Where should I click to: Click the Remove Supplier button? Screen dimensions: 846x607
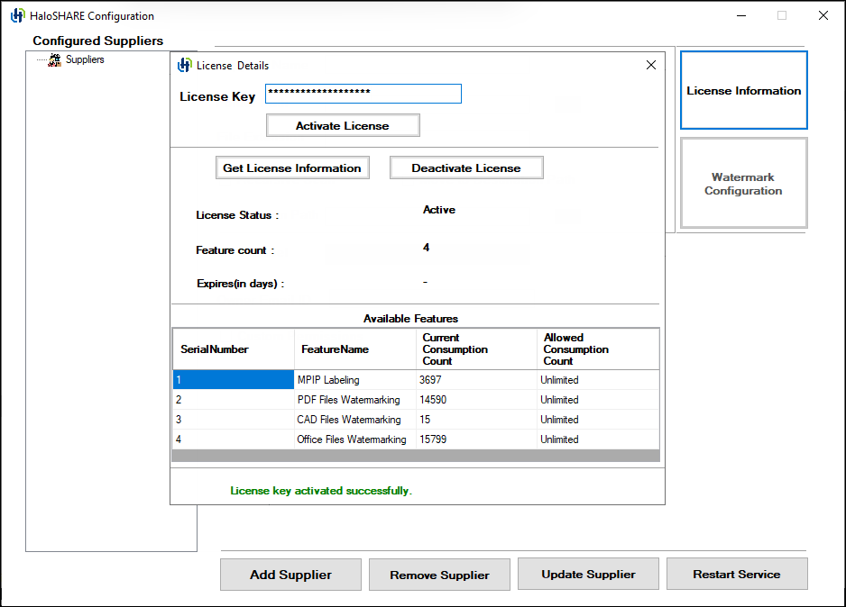pos(439,574)
